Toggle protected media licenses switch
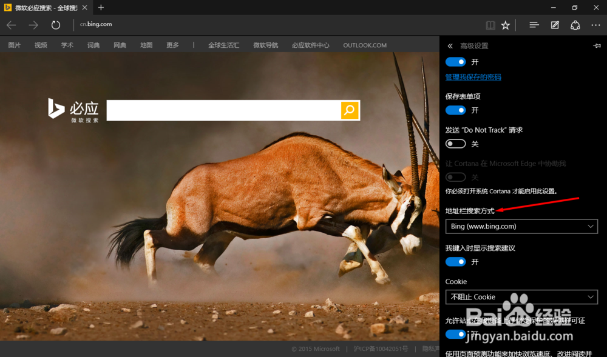The image size is (607, 357). pos(455,334)
